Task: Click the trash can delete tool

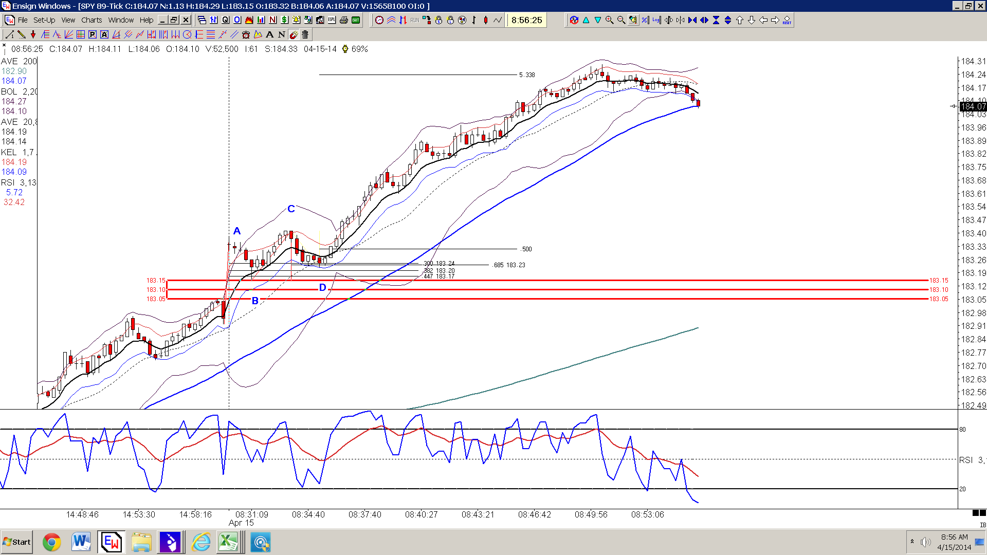Action: tap(305, 34)
